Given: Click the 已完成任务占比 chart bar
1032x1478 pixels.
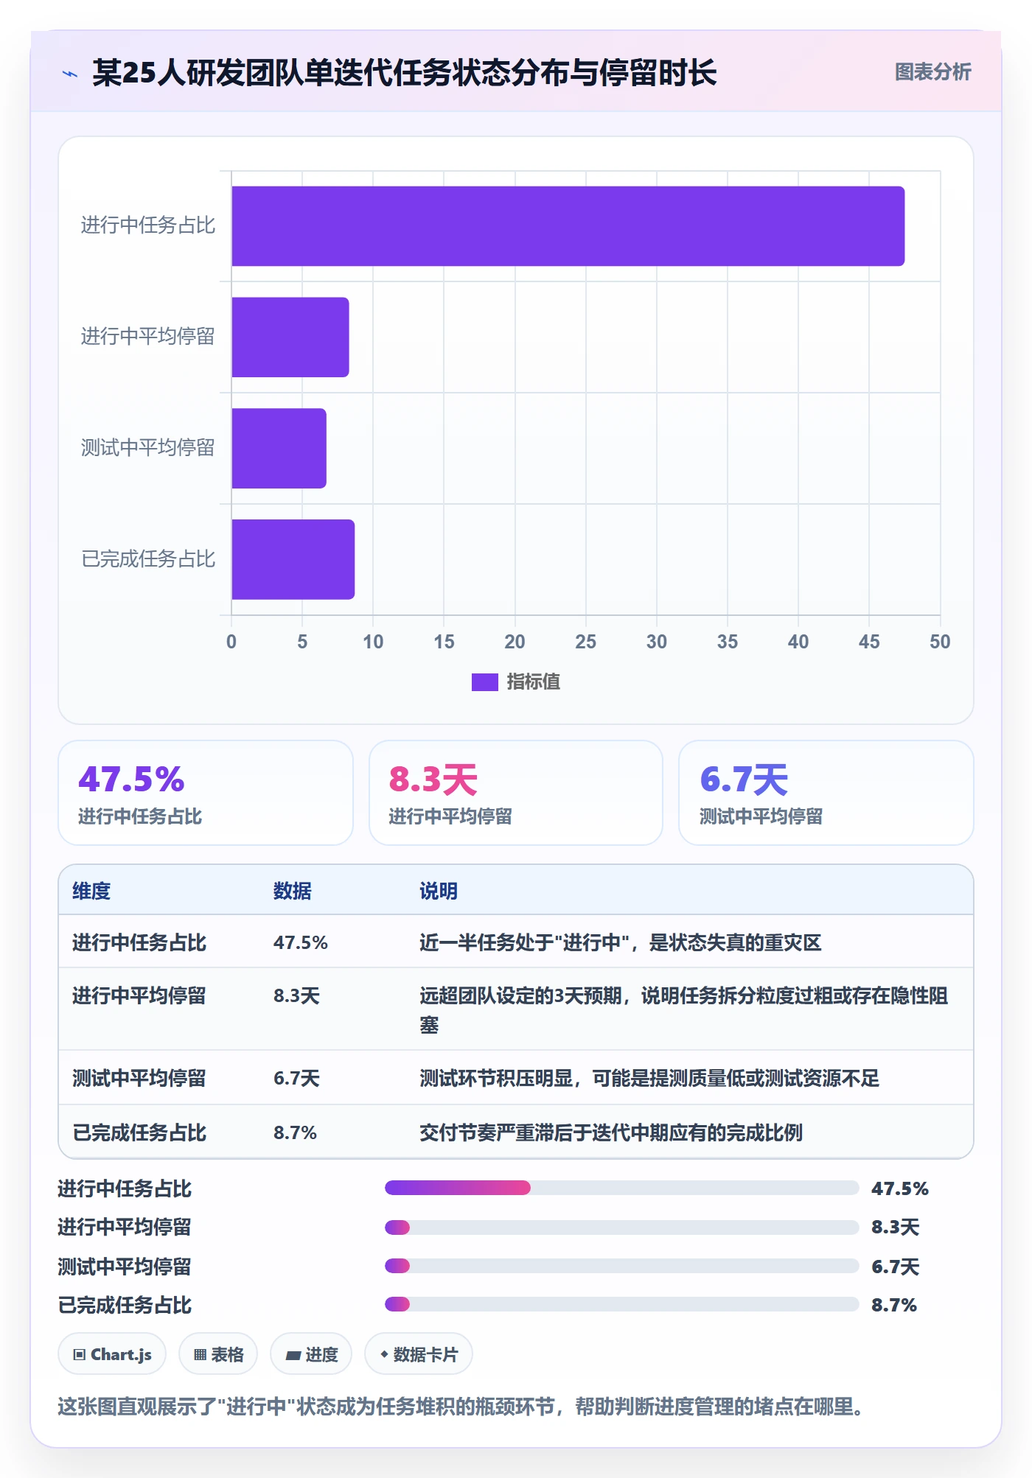Looking at the screenshot, I should pyautogui.click(x=293, y=560).
